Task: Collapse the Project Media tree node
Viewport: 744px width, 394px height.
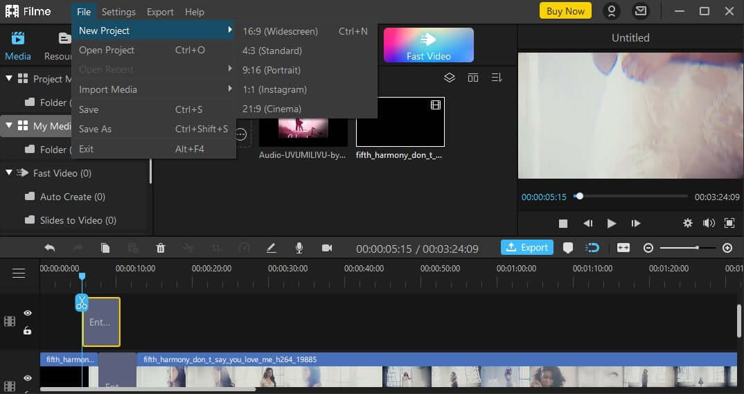Action: [9, 78]
